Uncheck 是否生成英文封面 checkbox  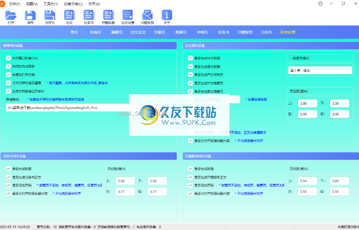tap(190, 67)
